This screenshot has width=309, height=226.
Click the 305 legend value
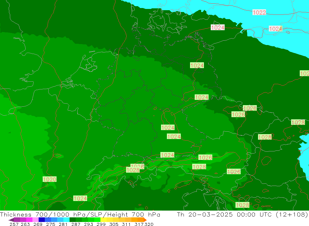click(x=113, y=224)
